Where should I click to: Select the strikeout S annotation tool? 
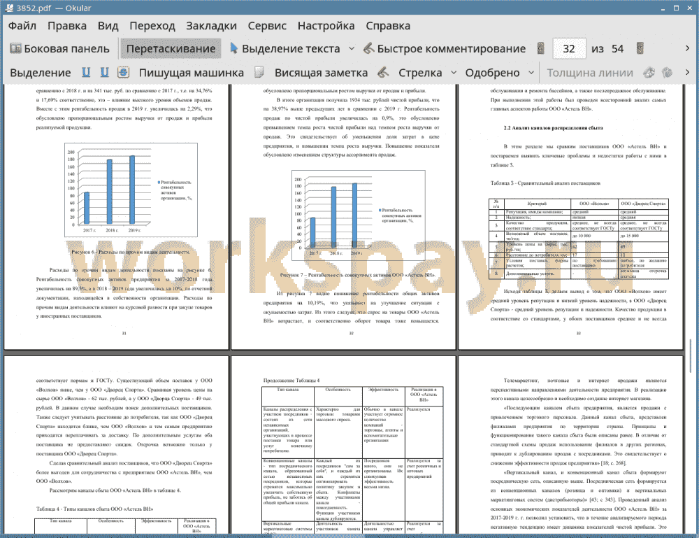124,72
